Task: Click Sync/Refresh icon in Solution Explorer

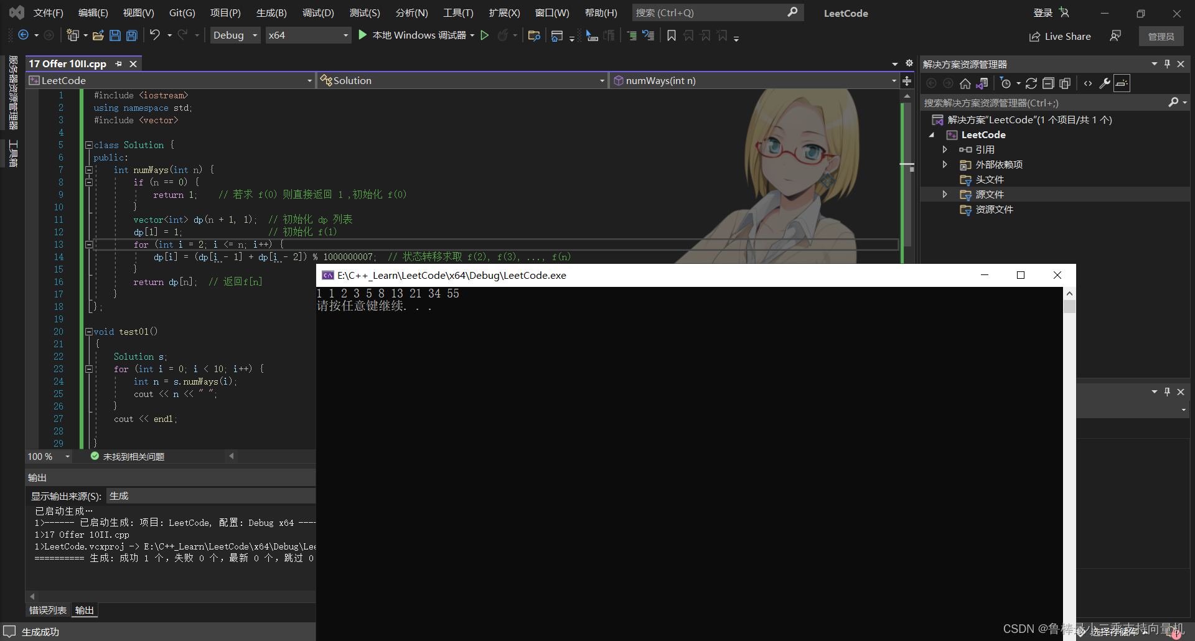Action: tap(1031, 83)
